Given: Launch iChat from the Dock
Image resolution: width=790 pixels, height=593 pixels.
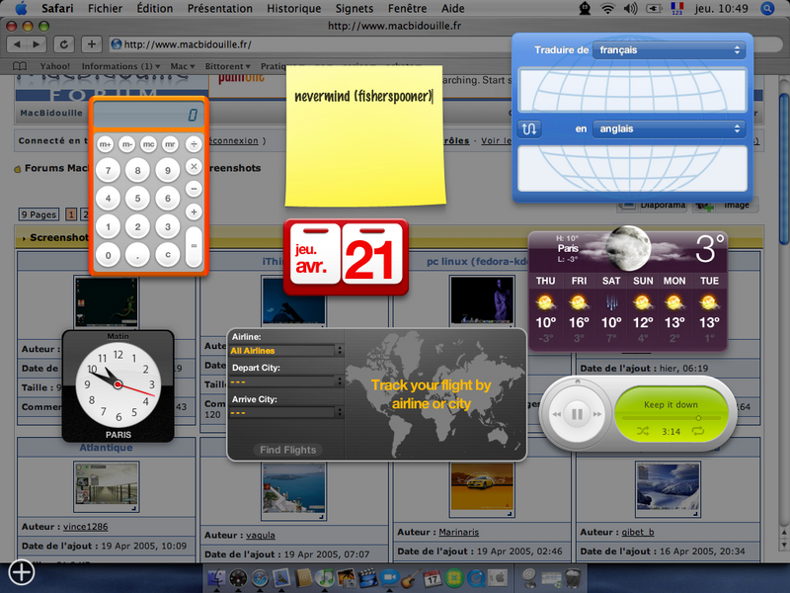Looking at the screenshot, I should (x=389, y=578).
